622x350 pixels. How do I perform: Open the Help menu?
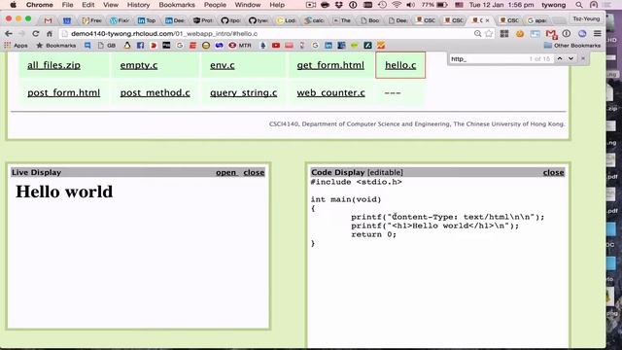[x=277, y=5]
